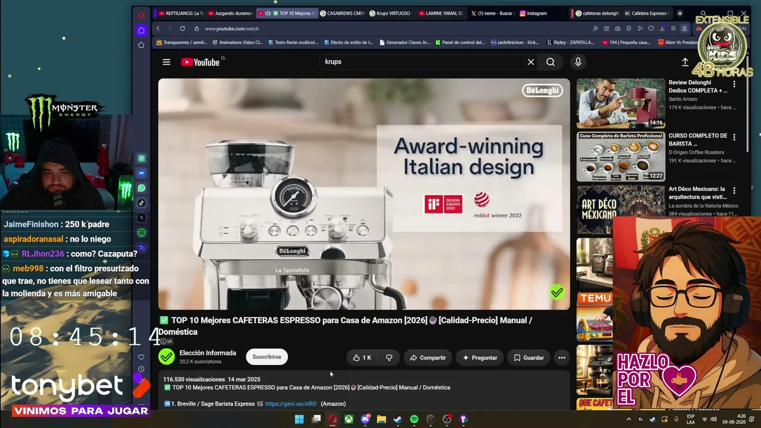Viewport: 761px width, 428px height.
Task: Clear the 'krups' search text
Action: point(531,62)
